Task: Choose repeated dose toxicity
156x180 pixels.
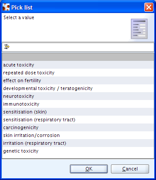Action: coord(78,73)
